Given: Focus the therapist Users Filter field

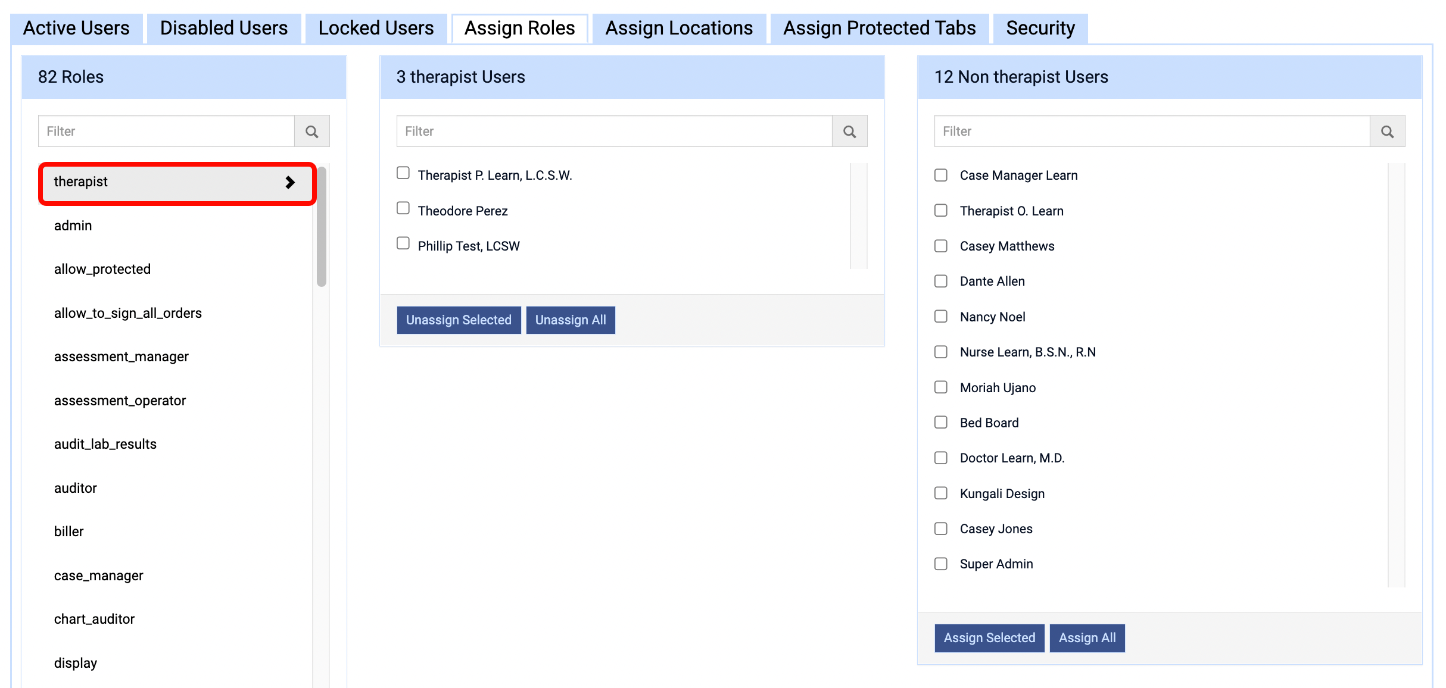Looking at the screenshot, I should coord(614,132).
